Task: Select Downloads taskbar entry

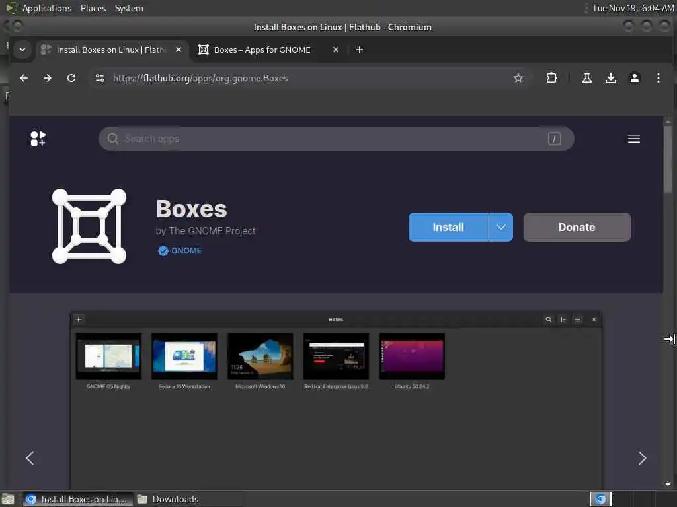Action: [169, 499]
